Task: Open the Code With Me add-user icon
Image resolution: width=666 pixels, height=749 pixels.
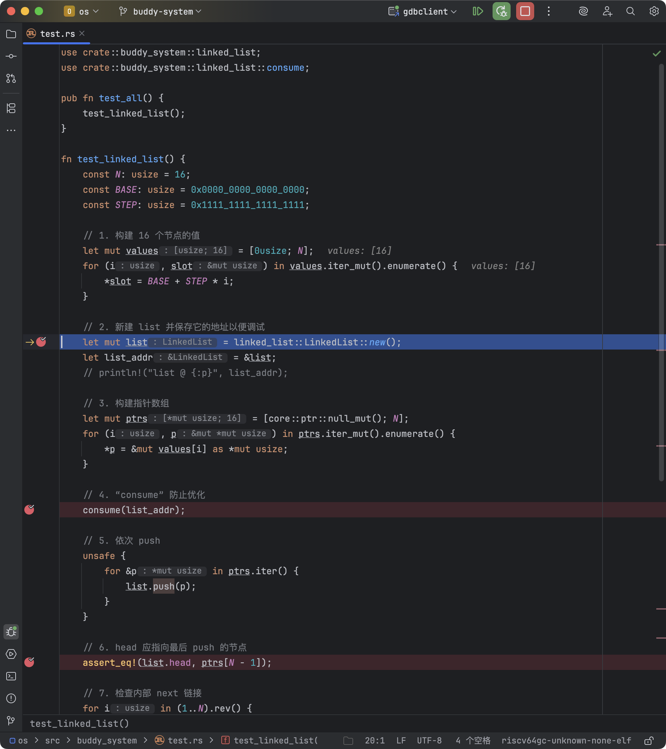Action: pyautogui.click(x=607, y=11)
